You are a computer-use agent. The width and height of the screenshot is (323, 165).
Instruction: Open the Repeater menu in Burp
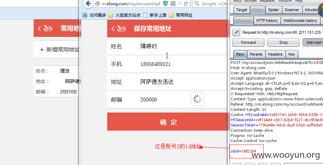pos(267,1)
